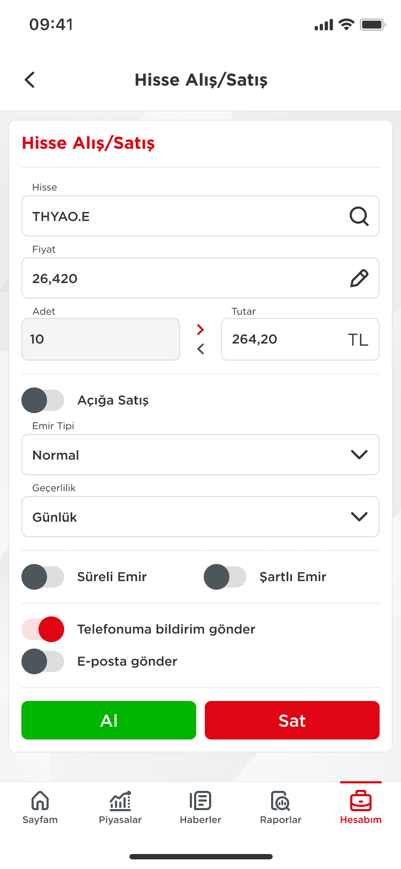Expand the Geçerlilik Günlük dropdown

click(x=200, y=517)
